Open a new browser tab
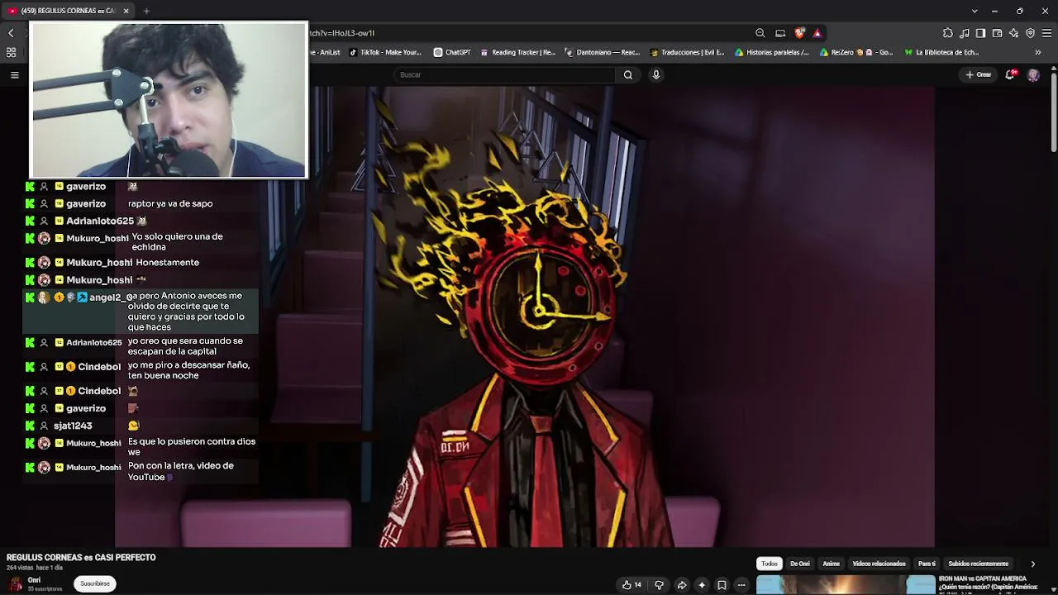This screenshot has height=595, width=1058. pyautogui.click(x=146, y=11)
